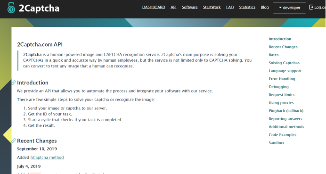Screen dimensions: 326x174
Task: Jump to Request limits in the sidebar
Action: 282,95
